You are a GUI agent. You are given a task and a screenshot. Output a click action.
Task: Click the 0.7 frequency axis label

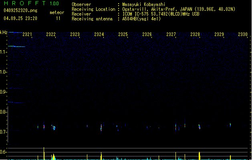click(x=3, y=132)
